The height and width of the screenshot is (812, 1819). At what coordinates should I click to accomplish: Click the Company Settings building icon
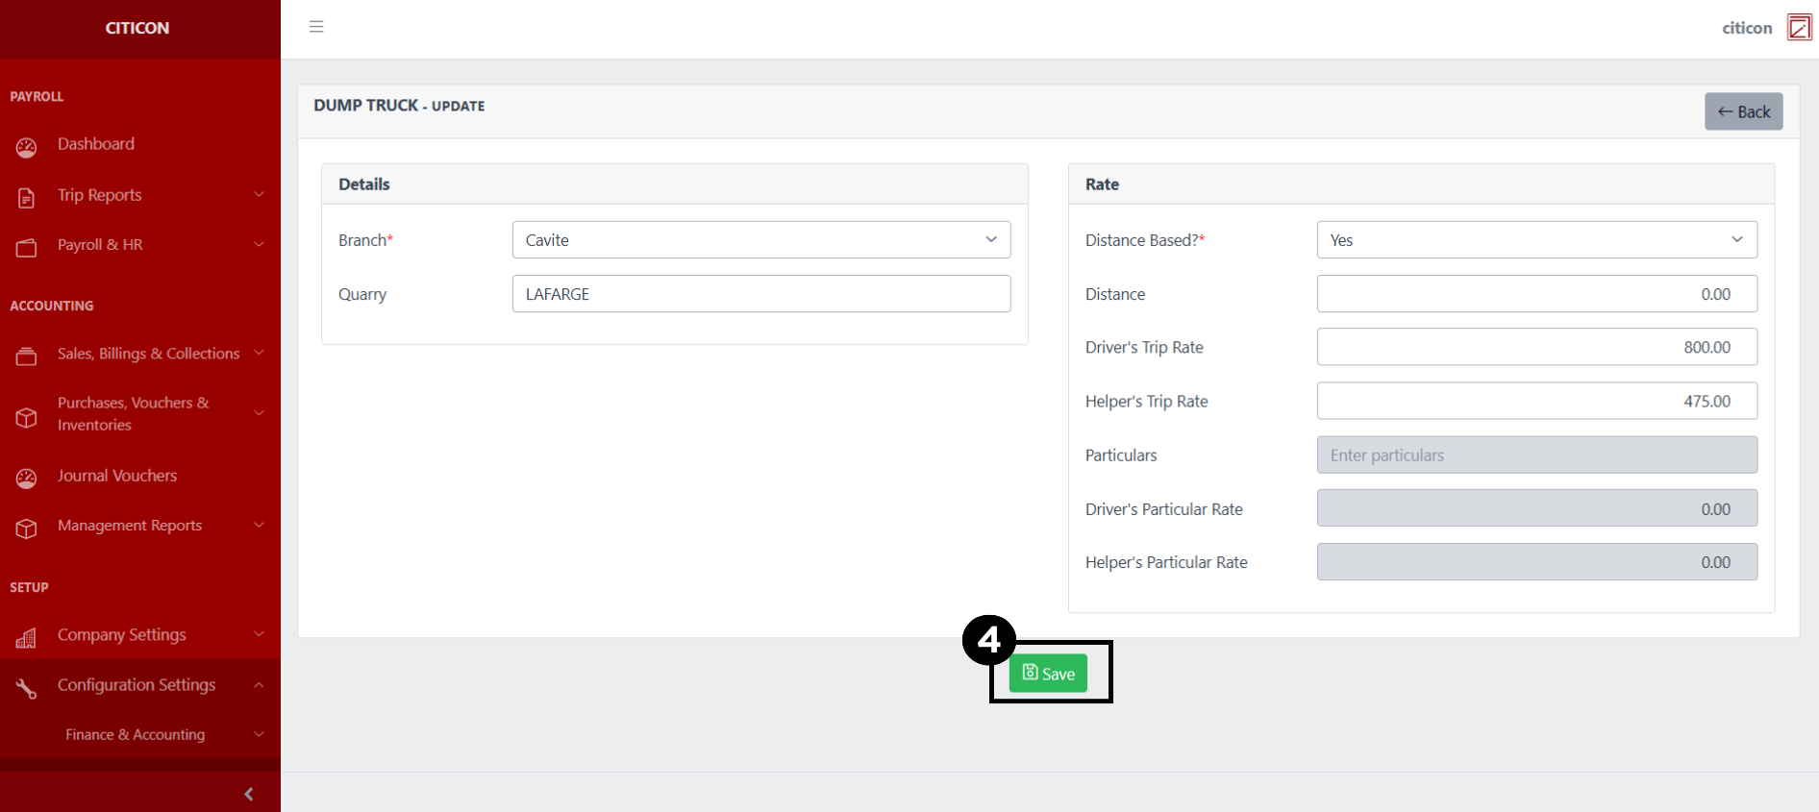26,638
